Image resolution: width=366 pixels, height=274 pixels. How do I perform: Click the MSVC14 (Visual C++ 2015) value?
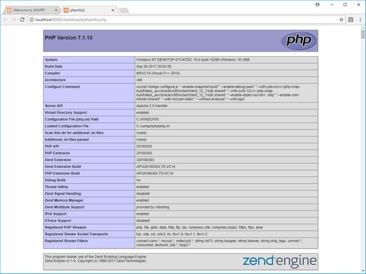tap(158, 73)
